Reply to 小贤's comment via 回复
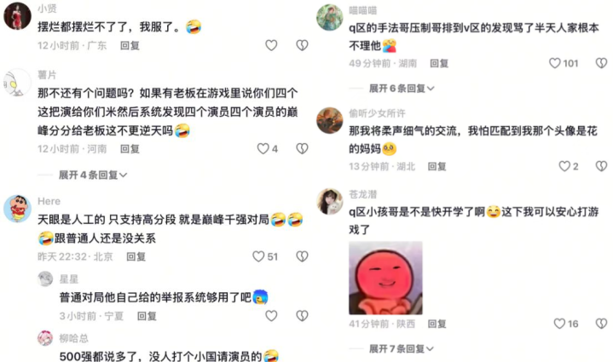This screenshot has height=362, width=613. (x=130, y=46)
